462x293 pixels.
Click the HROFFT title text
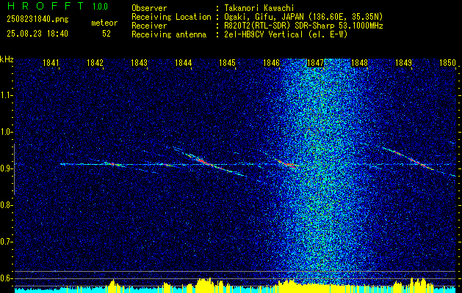(x=46, y=6)
